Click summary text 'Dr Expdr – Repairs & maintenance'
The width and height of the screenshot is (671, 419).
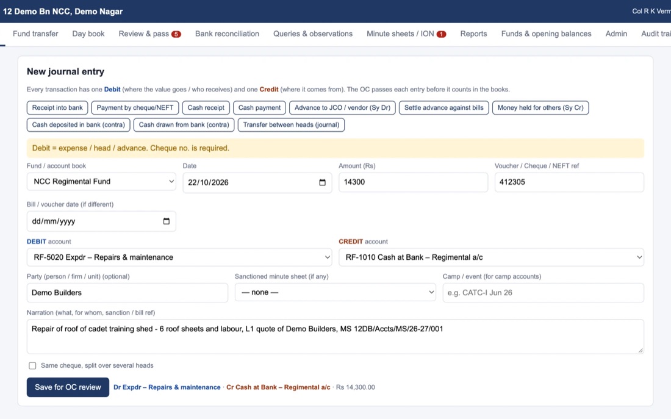167,387
